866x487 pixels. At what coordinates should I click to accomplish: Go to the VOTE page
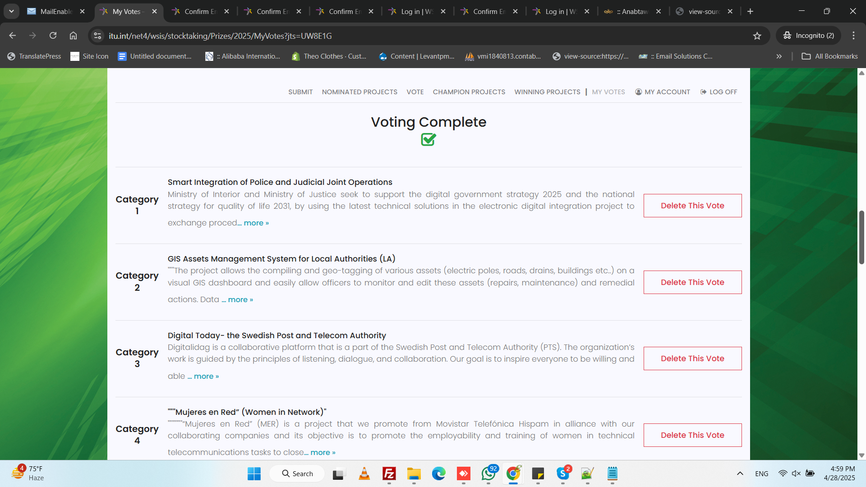pos(415,92)
